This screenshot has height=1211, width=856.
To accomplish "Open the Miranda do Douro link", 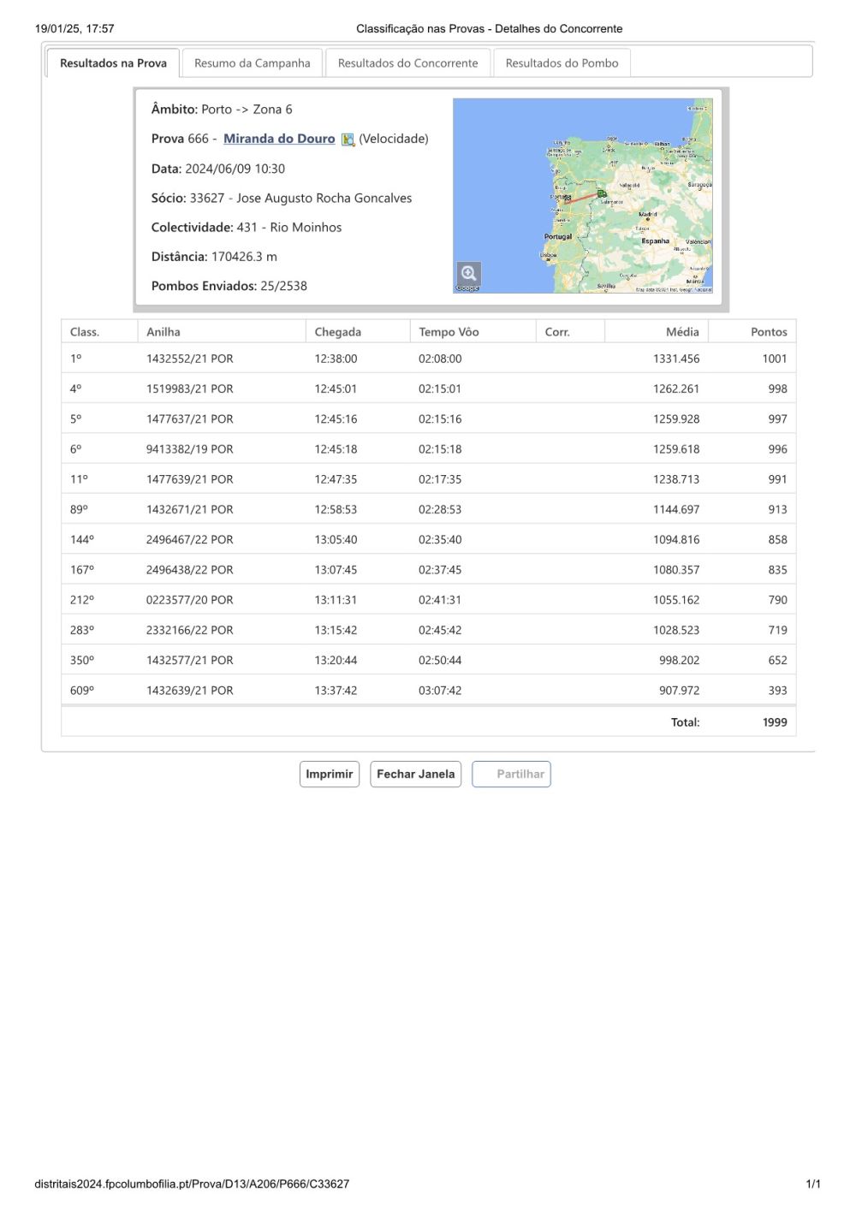I will click(279, 139).
